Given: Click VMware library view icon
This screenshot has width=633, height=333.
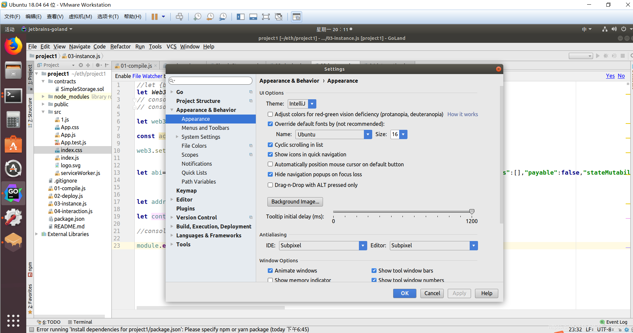Looking at the screenshot, I should (x=296, y=17).
